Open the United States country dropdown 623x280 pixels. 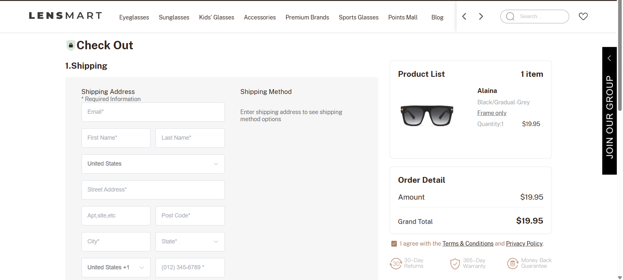point(153,164)
